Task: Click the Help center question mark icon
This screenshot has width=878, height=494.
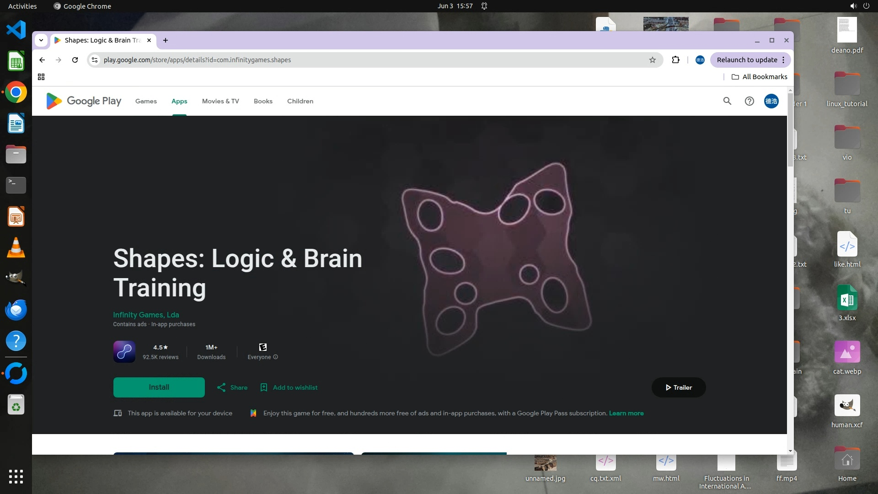Action: (x=749, y=101)
